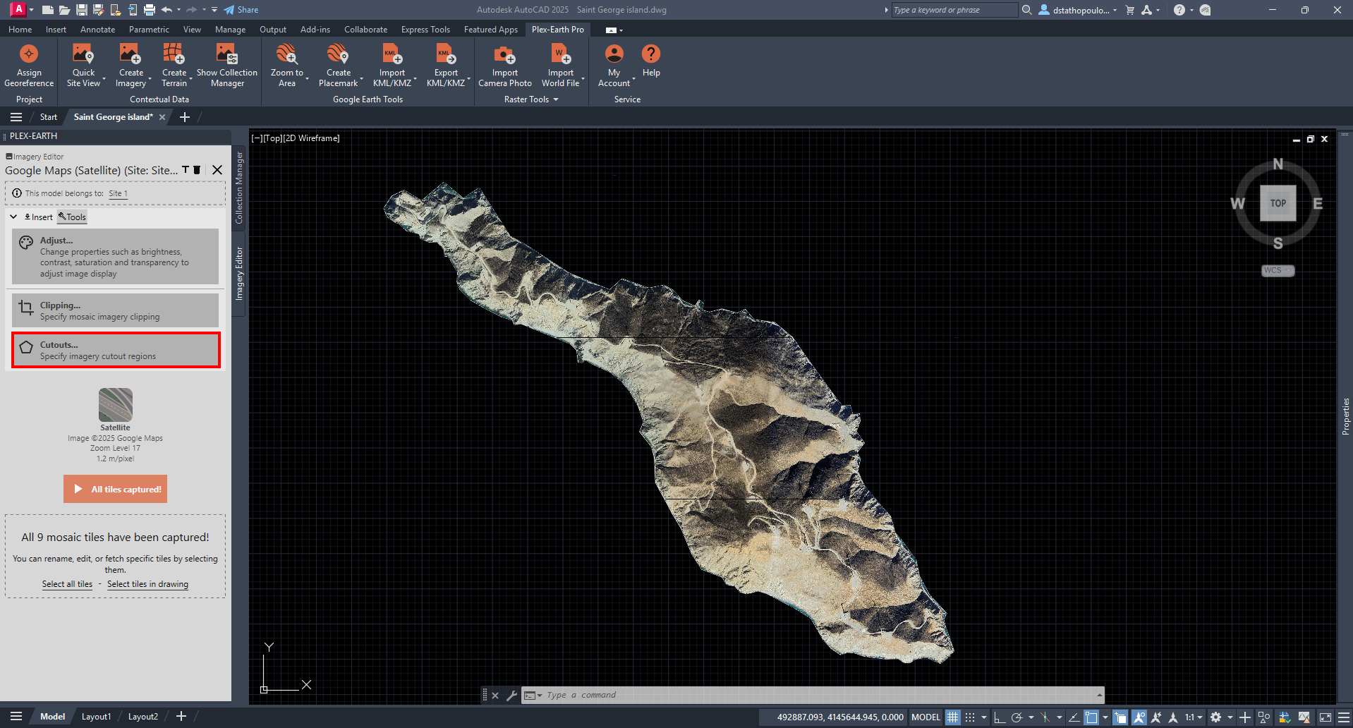The width and height of the screenshot is (1353, 728).
Task: Switch to the Start file tab
Action: pyautogui.click(x=48, y=117)
